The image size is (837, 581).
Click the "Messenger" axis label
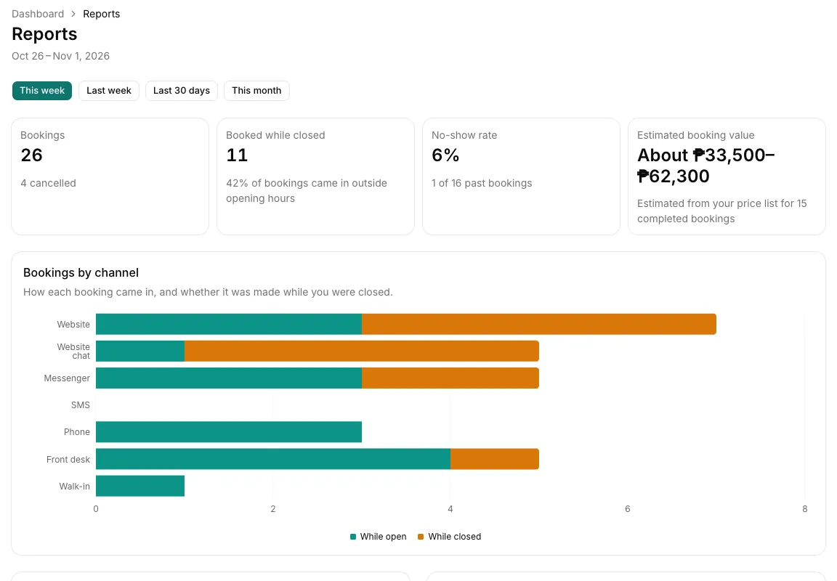coord(68,378)
